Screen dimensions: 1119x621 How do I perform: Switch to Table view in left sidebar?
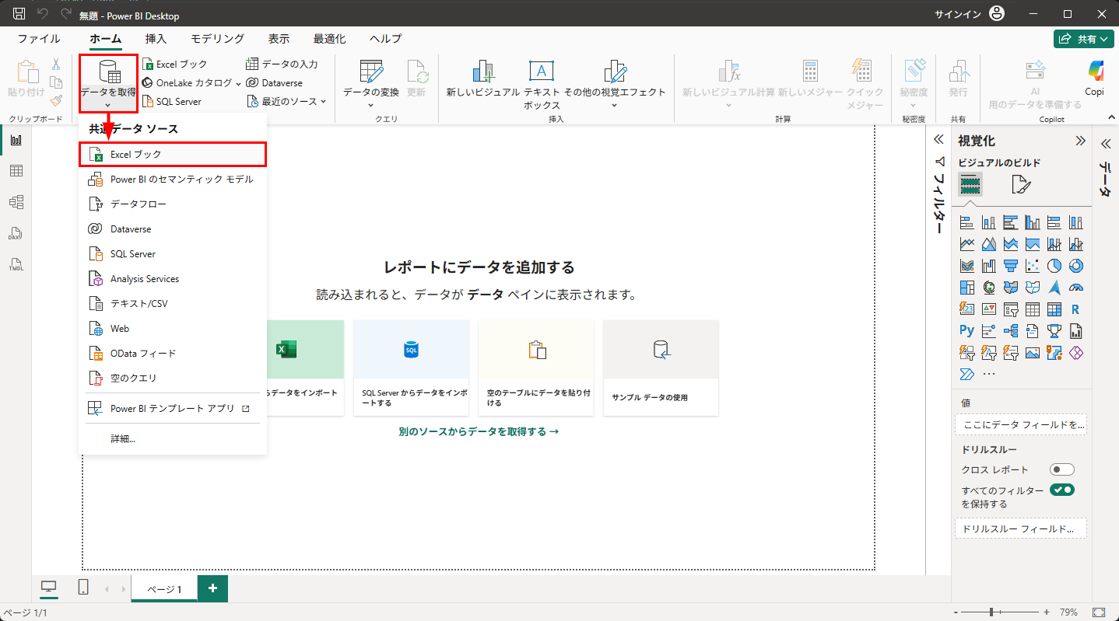coord(16,171)
